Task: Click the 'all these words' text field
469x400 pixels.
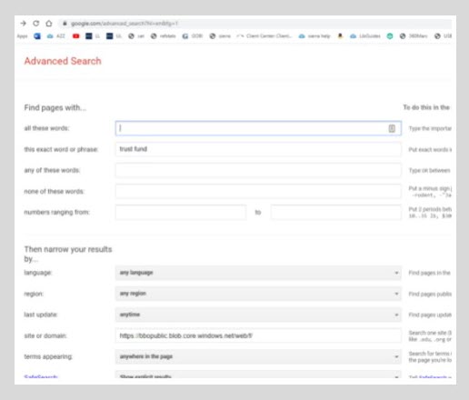Action: 258,128
